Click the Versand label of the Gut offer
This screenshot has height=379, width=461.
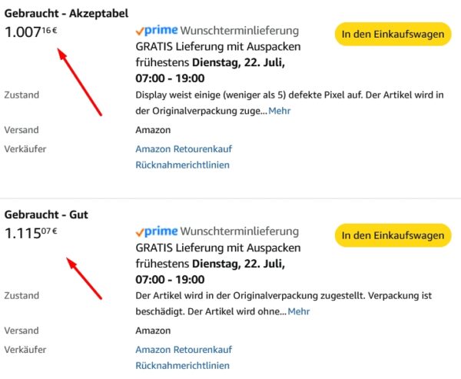click(21, 332)
